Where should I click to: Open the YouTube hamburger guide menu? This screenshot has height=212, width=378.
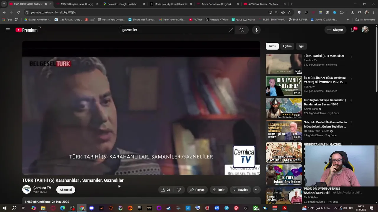point(8,30)
